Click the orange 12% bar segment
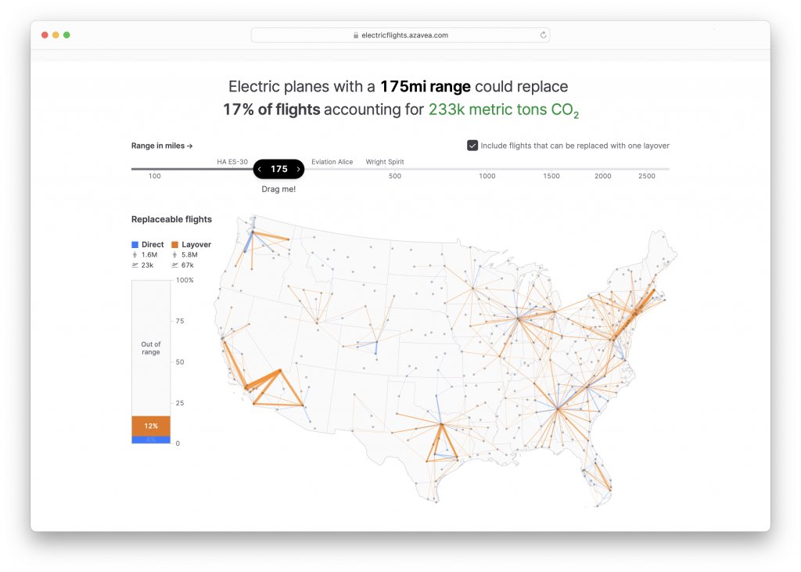 pyautogui.click(x=149, y=426)
